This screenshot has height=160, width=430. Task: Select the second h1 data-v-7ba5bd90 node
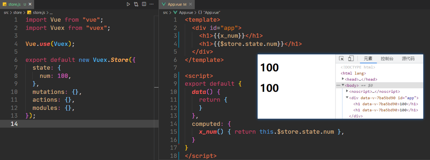[386, 110]
